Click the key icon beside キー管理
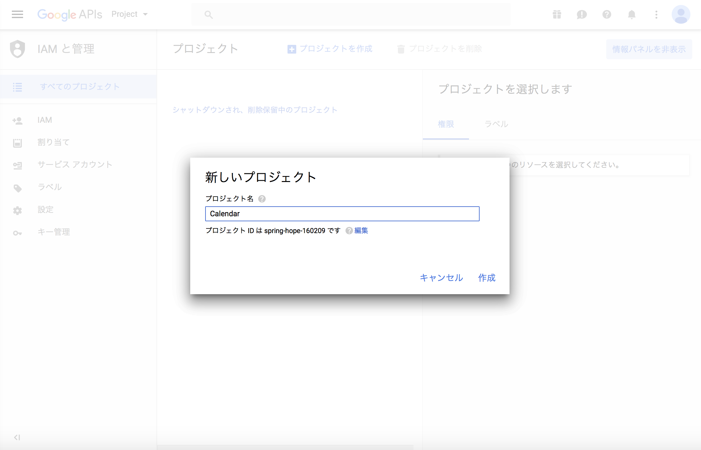Screen dimensions: 701x450 coord(17,233)
